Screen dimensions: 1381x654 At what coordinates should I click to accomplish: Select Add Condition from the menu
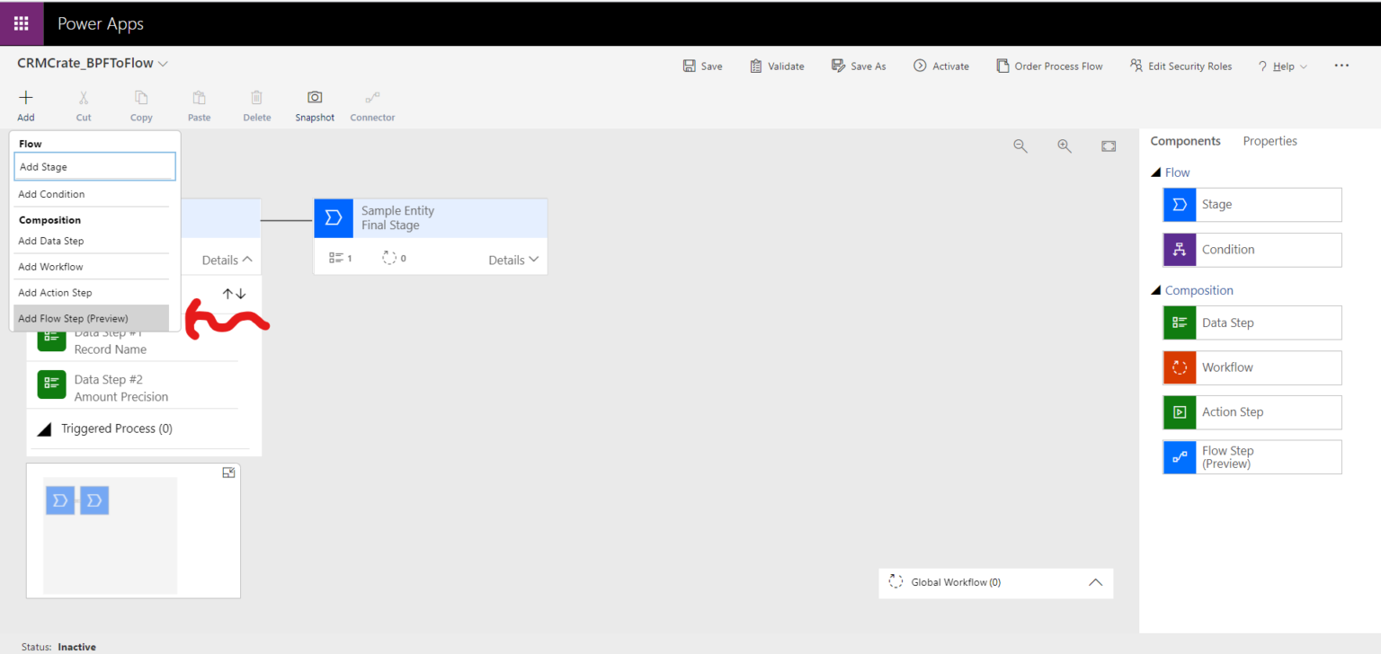click(x=52, y=194)
